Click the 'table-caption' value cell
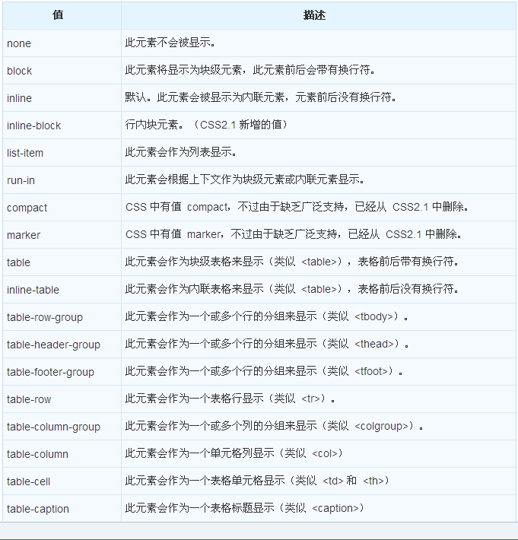This screenshot has width=518, height=540. 38,509
